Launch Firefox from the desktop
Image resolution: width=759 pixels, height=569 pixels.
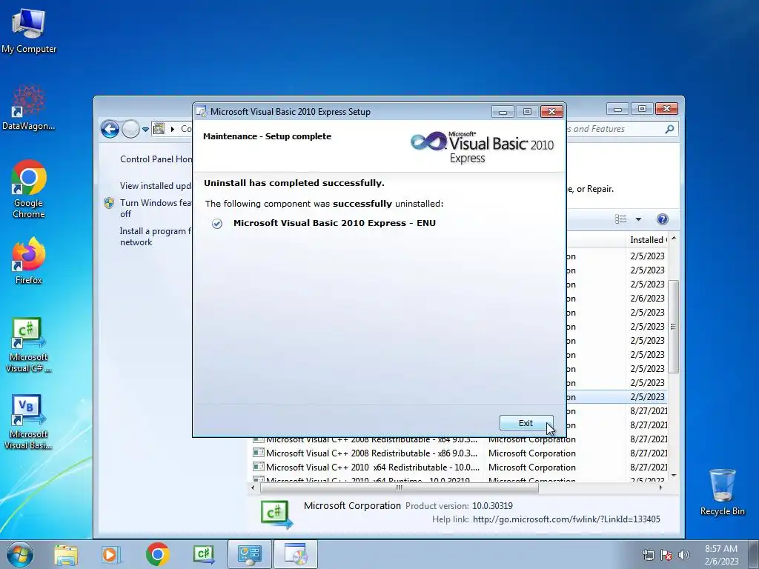(29, 262)
